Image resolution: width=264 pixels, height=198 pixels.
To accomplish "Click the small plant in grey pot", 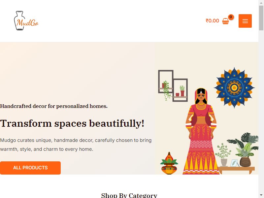I will coord(223,154).
